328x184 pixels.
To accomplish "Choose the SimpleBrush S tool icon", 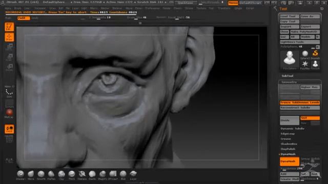I will [x=315, y=55].
